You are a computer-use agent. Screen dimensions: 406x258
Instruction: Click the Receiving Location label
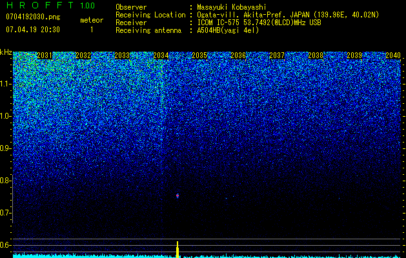point(150,15)
